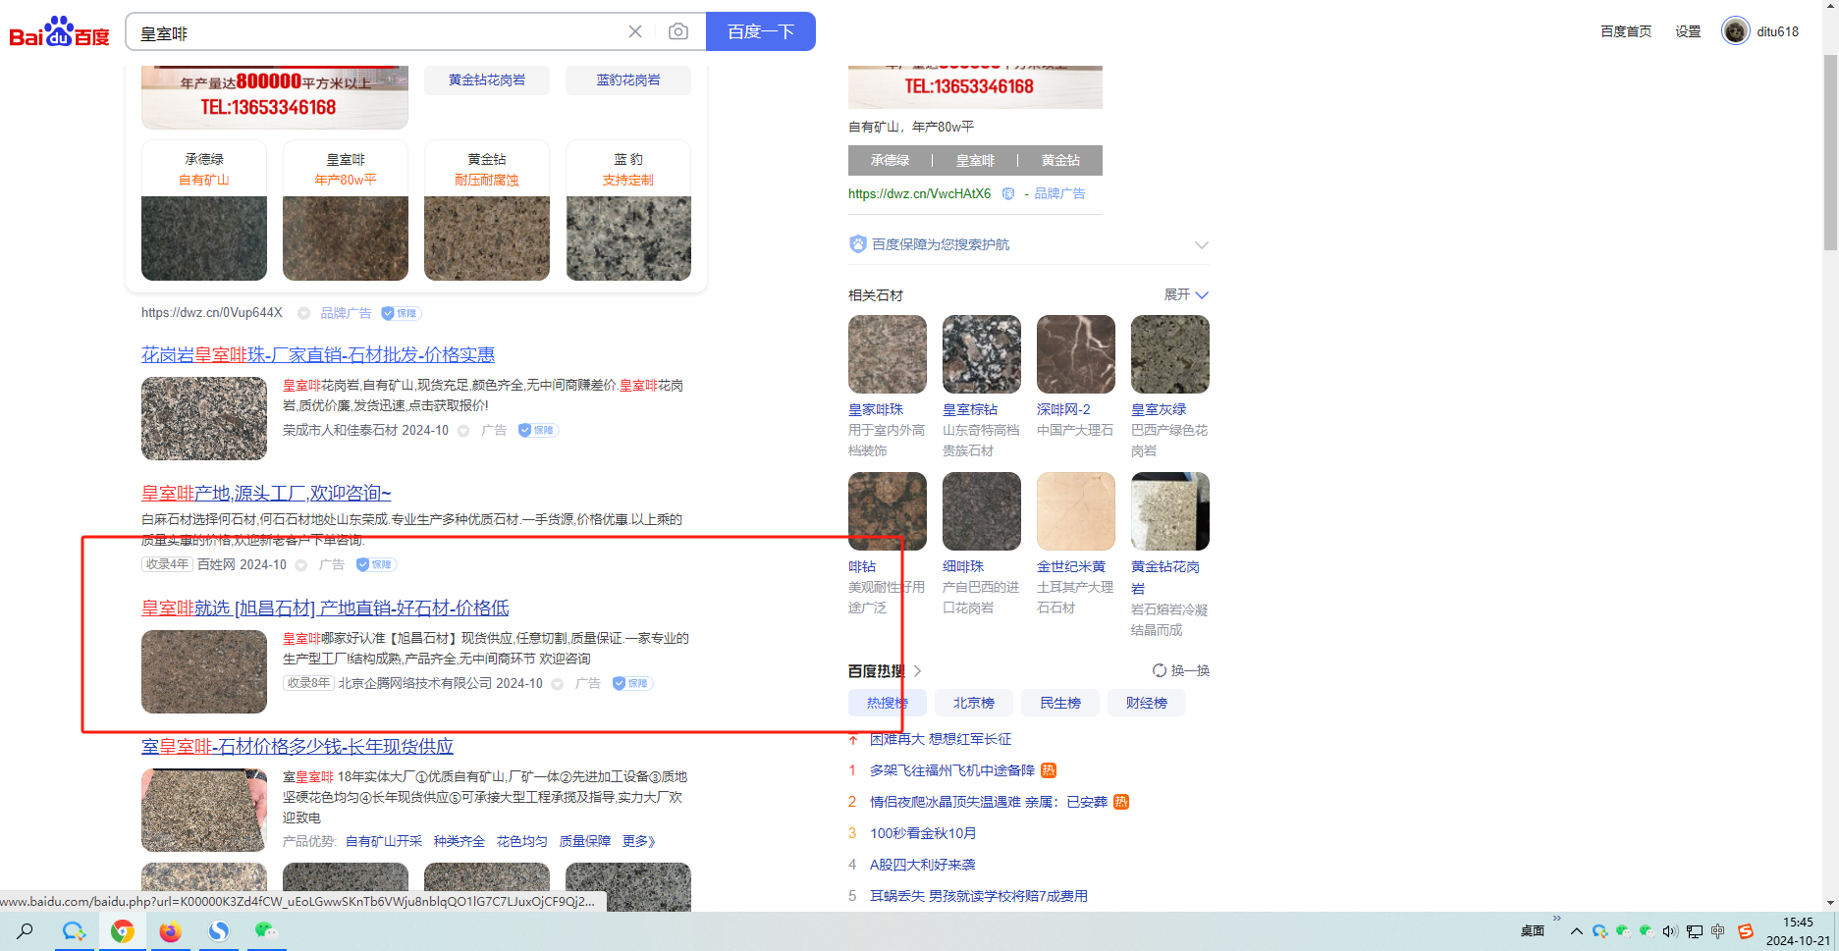1839x951 pixels.
Task: Click the 保障 badge beside 品牌广告 under dwz.cn/0Vup644X
Action: (401, 313)
